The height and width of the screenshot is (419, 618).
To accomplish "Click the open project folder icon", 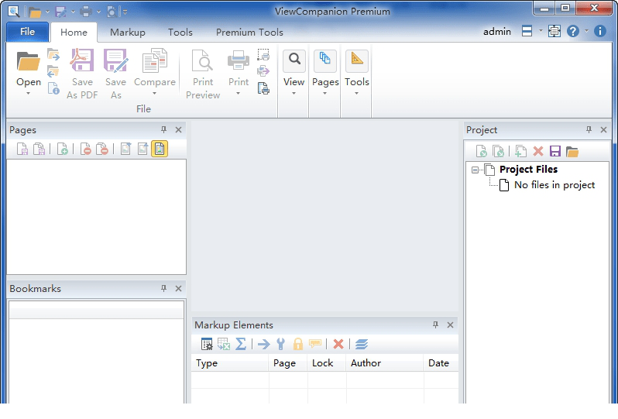I will (x=572, y=151).
